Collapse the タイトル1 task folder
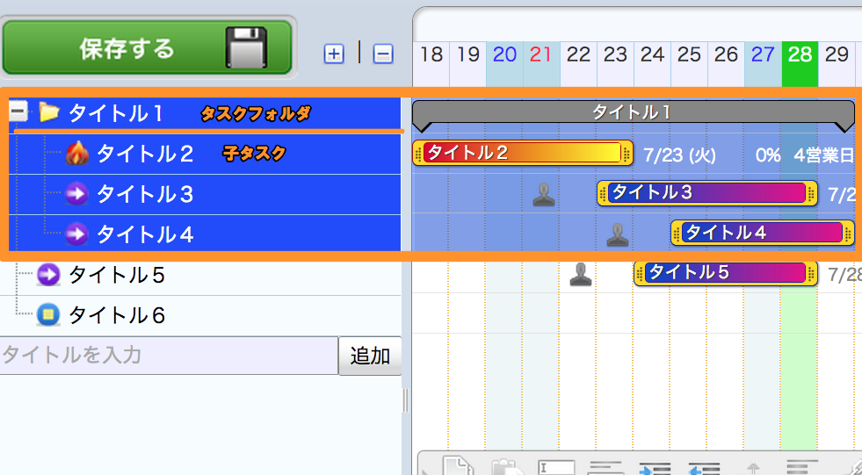The width and height of the screenshot is (862, 475). click(x=18, y=112)
